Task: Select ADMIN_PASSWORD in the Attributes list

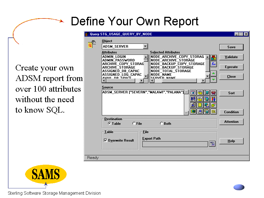Action: click(x=118, y=60)
